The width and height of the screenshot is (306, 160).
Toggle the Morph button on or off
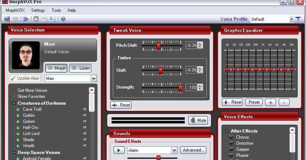[x=56, y=68]
